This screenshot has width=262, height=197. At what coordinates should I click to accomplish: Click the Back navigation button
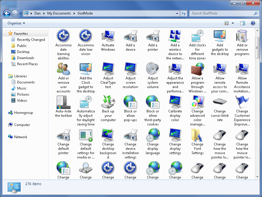click(7, 13)
